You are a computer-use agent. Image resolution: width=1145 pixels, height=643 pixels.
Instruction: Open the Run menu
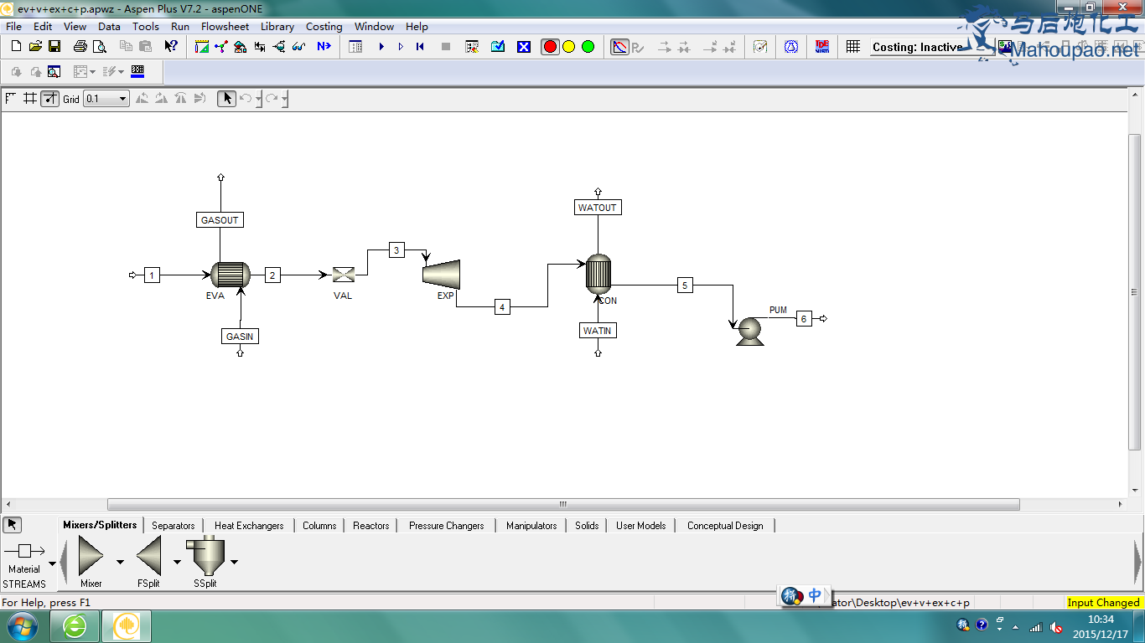[180, 26]
